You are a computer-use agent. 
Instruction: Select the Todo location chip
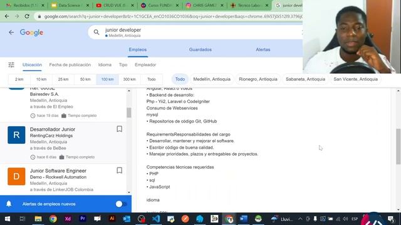[x=180, y=79]
